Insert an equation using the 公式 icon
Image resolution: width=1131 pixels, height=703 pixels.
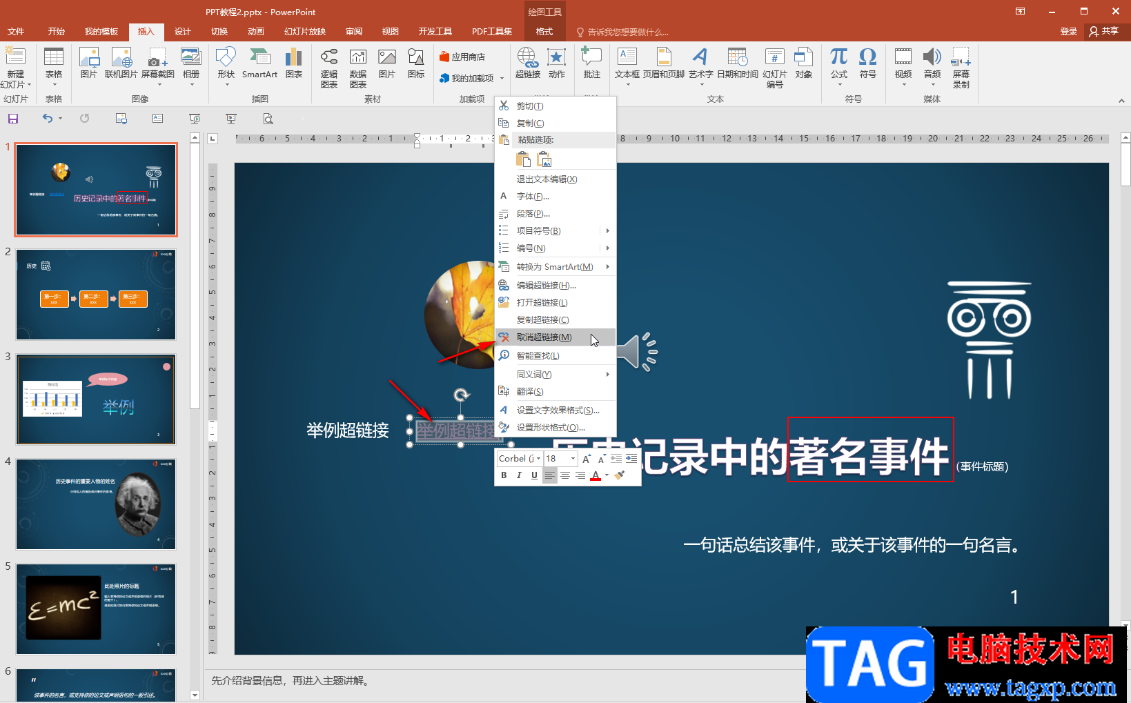coord(839,67)
